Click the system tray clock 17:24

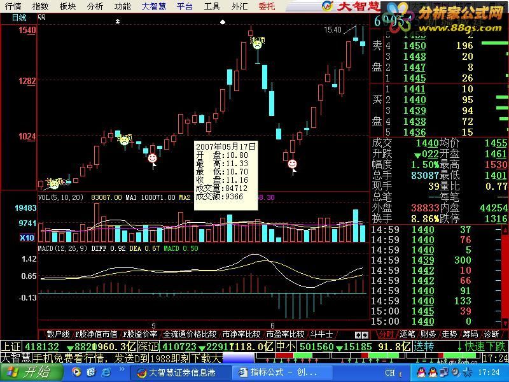pyautogui.click(x=489, y=372)
